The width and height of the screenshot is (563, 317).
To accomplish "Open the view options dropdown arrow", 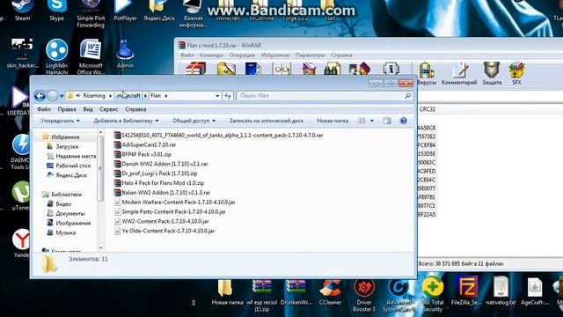I will (x=371, y=121).
